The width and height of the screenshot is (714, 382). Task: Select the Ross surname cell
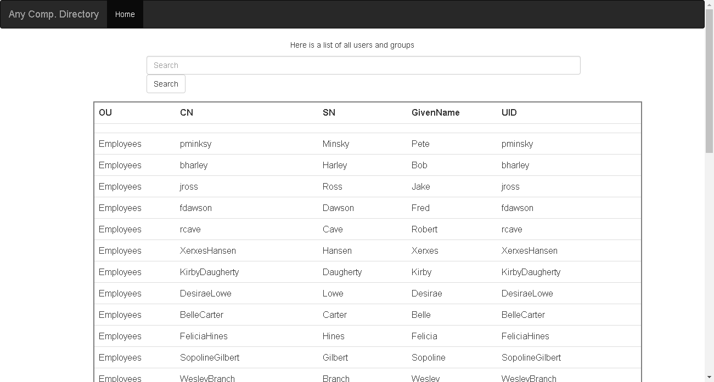333,186
